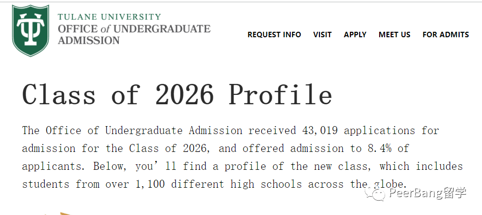This screenshot has width=482, height=215.
Task: Click the 1,100 high schools number
Action: click(150, 184)
